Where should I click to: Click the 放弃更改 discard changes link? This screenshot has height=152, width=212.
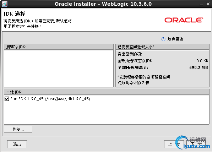coord(175,39)
